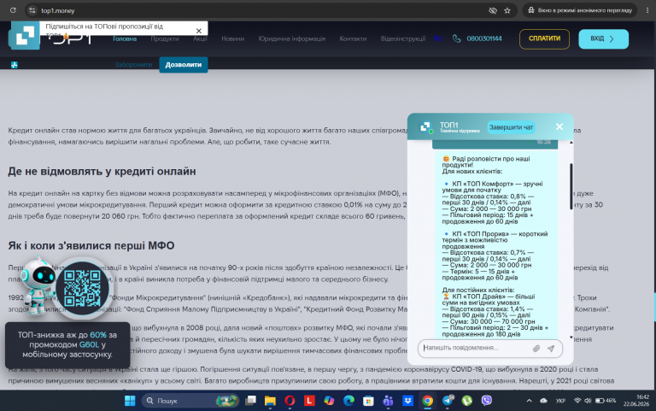Open Microsoft Teams from taskbar
This screenshot has width=656, height=411.
point(388,401)
